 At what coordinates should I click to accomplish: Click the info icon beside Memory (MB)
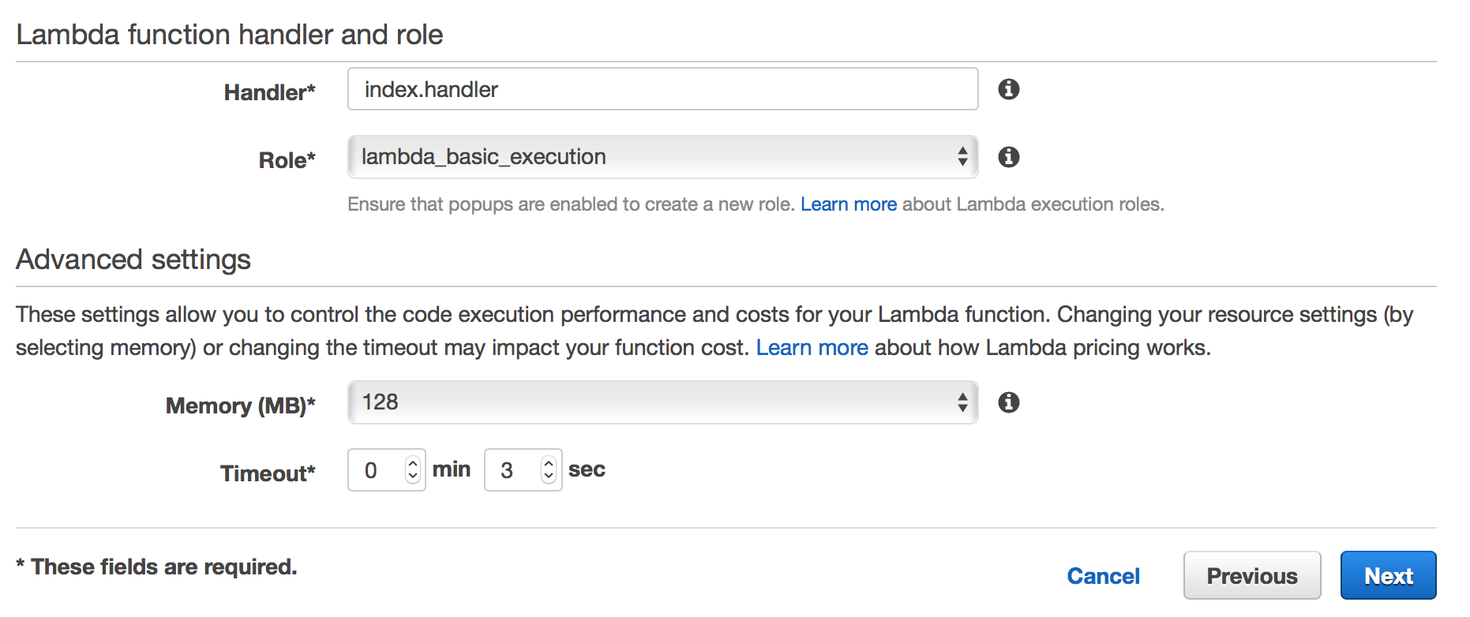click(x=1008, y=402)
